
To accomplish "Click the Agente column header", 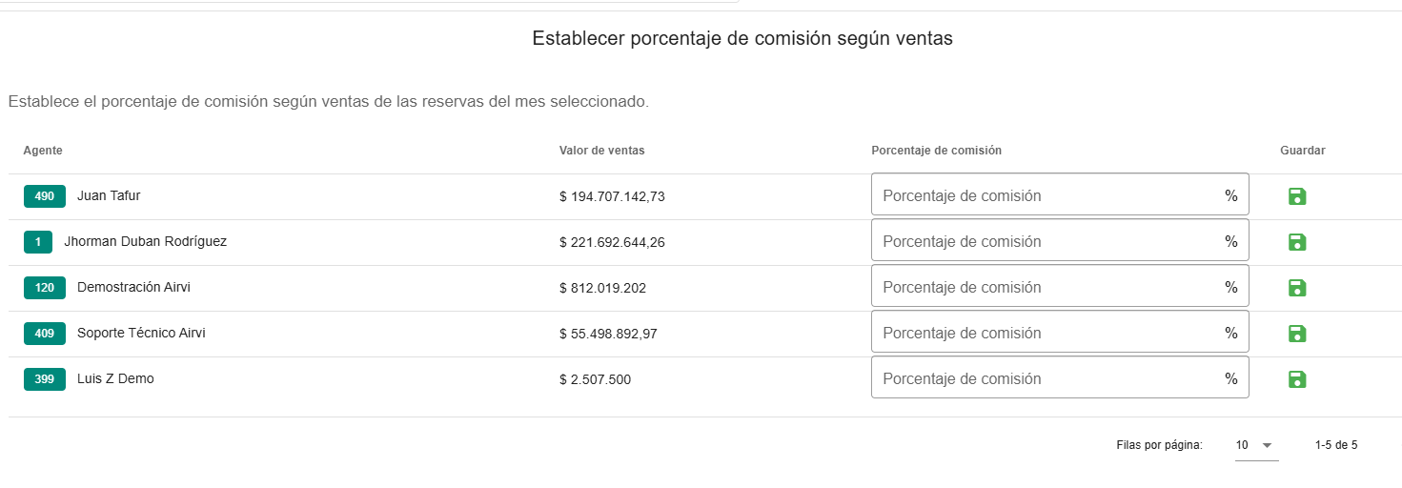I will coord(43,151).
